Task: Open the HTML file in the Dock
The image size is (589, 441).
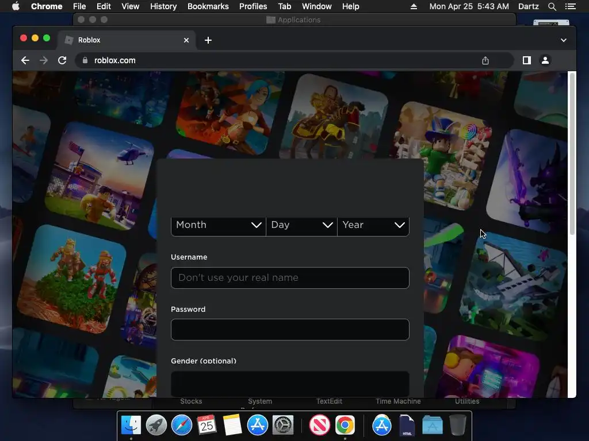Action: [407, 425]
